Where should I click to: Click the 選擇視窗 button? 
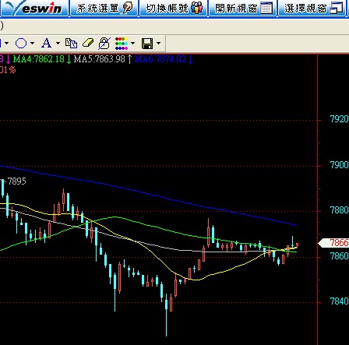[314, 8]
